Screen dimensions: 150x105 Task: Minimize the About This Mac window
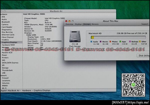tap(69, 21)
